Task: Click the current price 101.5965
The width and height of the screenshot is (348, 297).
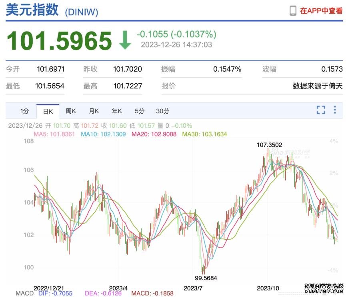Action: [x=59, y=41]
